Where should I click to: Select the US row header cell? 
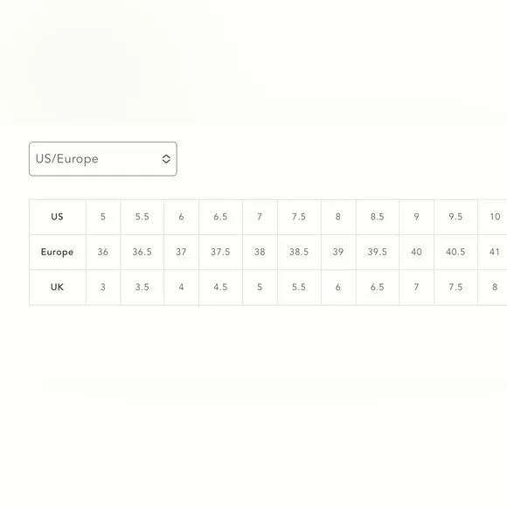(x=58, y=217)
